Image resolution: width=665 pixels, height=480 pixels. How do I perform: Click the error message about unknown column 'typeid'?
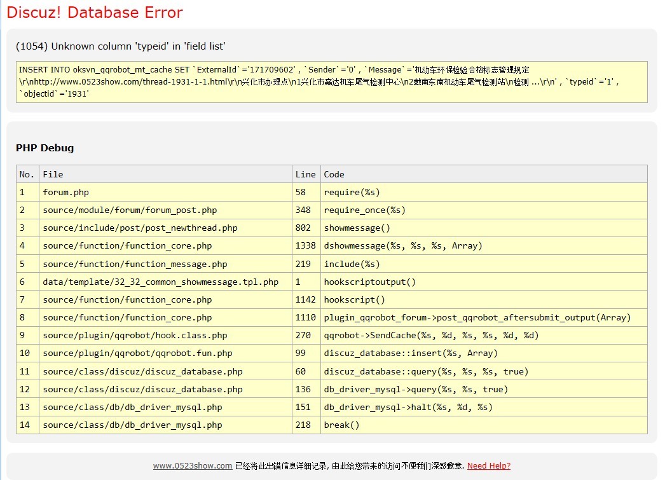click(x=120, y=46)
